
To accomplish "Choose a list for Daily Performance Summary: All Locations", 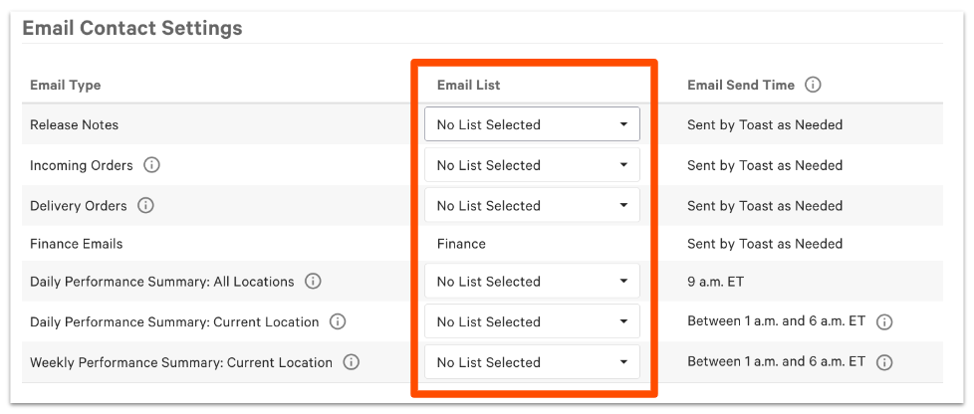I will click(x=532, y=282).
